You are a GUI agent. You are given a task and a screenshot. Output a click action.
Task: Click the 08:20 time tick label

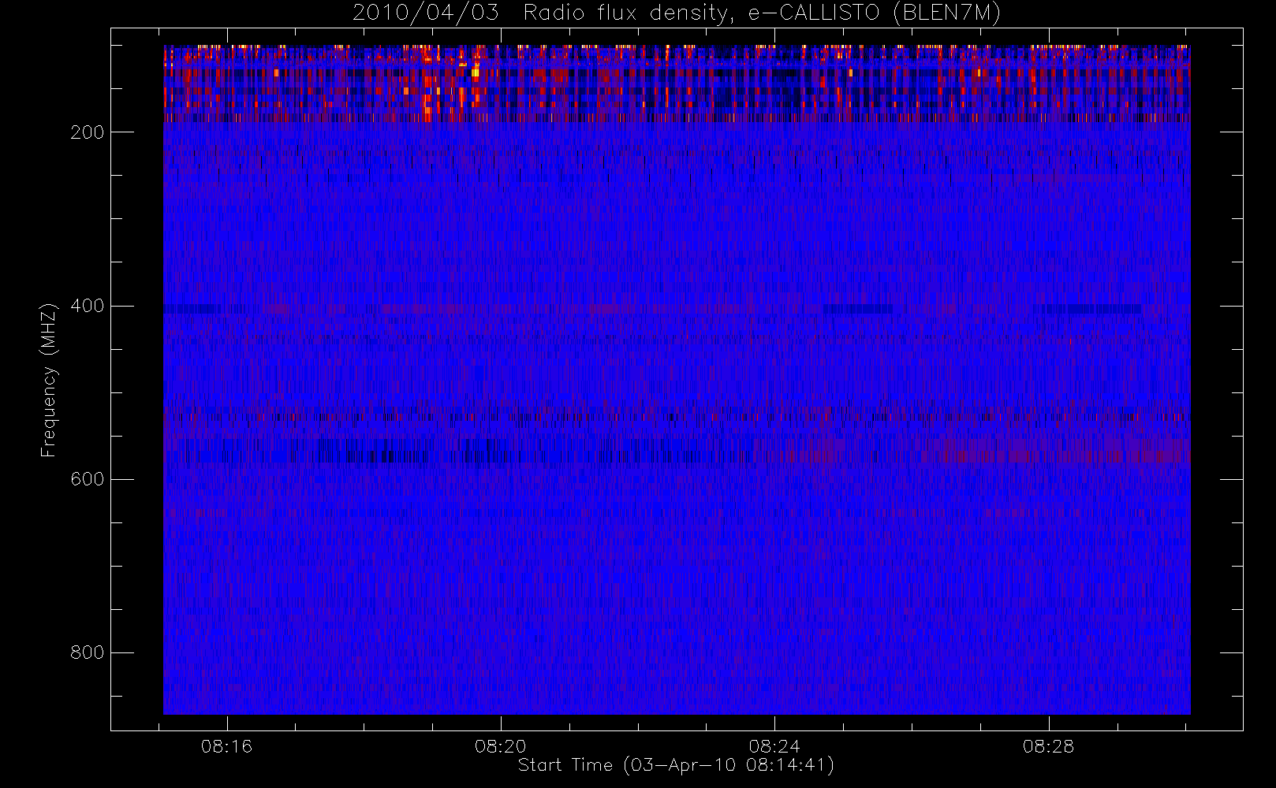[501, 746]
